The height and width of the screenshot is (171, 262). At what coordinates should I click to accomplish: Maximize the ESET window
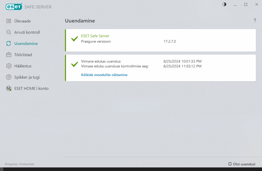(x=246, y=5)
